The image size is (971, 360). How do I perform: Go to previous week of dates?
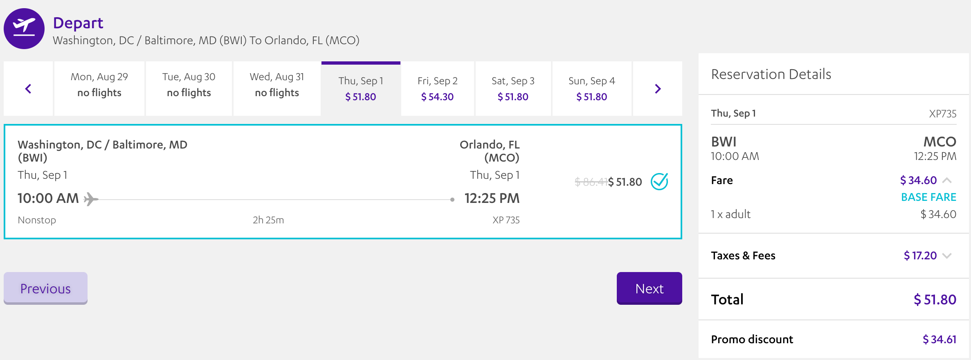point(28,89)
